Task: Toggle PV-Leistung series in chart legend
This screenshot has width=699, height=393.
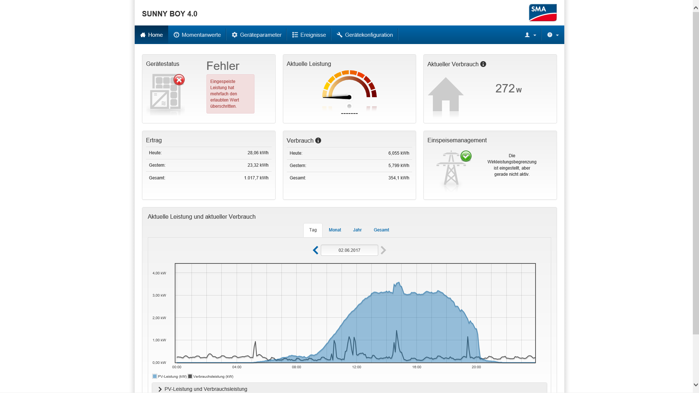Action: point(170,377)
